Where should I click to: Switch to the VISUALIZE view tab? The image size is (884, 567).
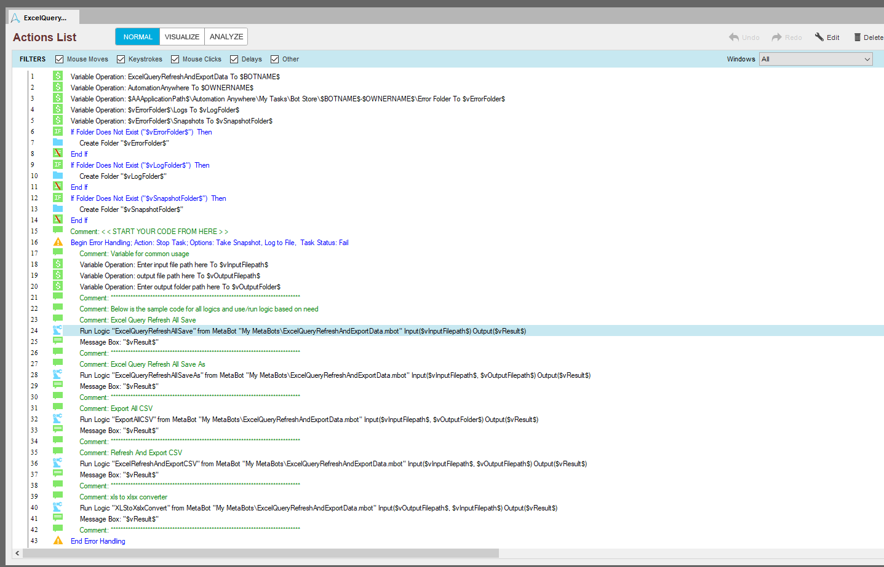pos(182,37)
